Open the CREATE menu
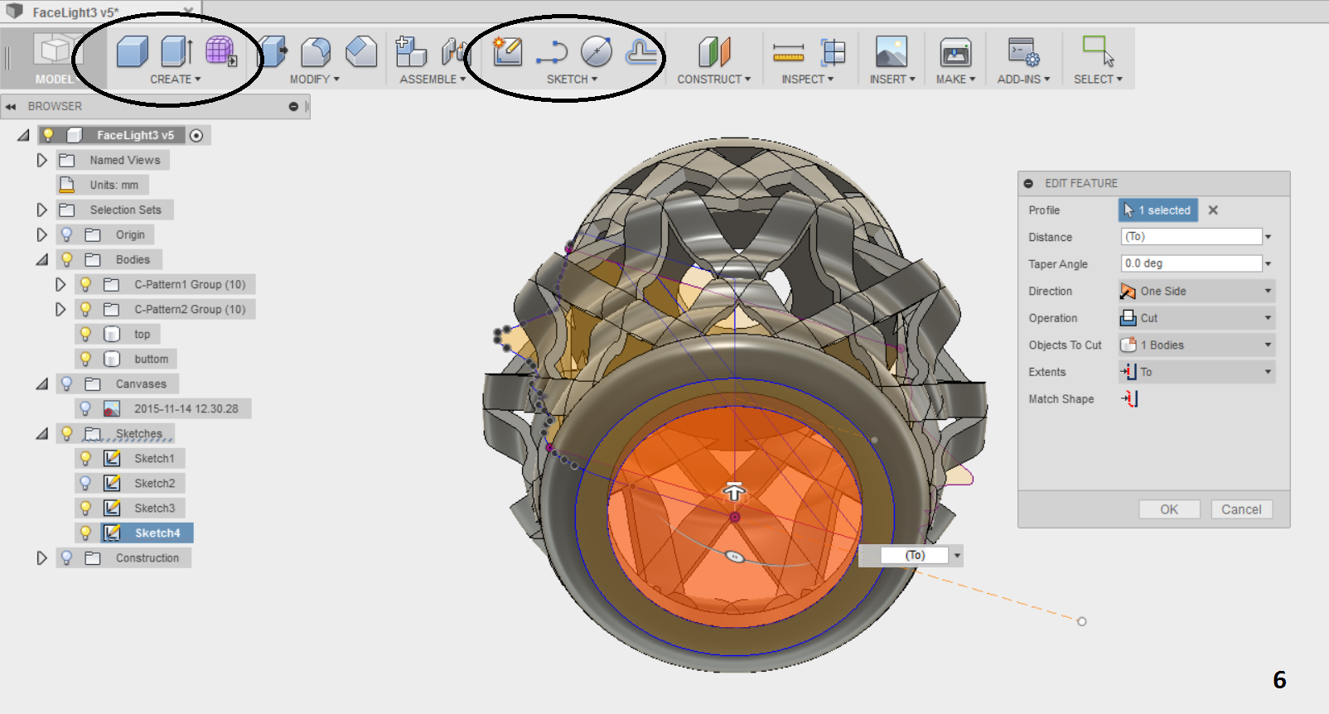1329x714 pixels. [x=175, y=79]
